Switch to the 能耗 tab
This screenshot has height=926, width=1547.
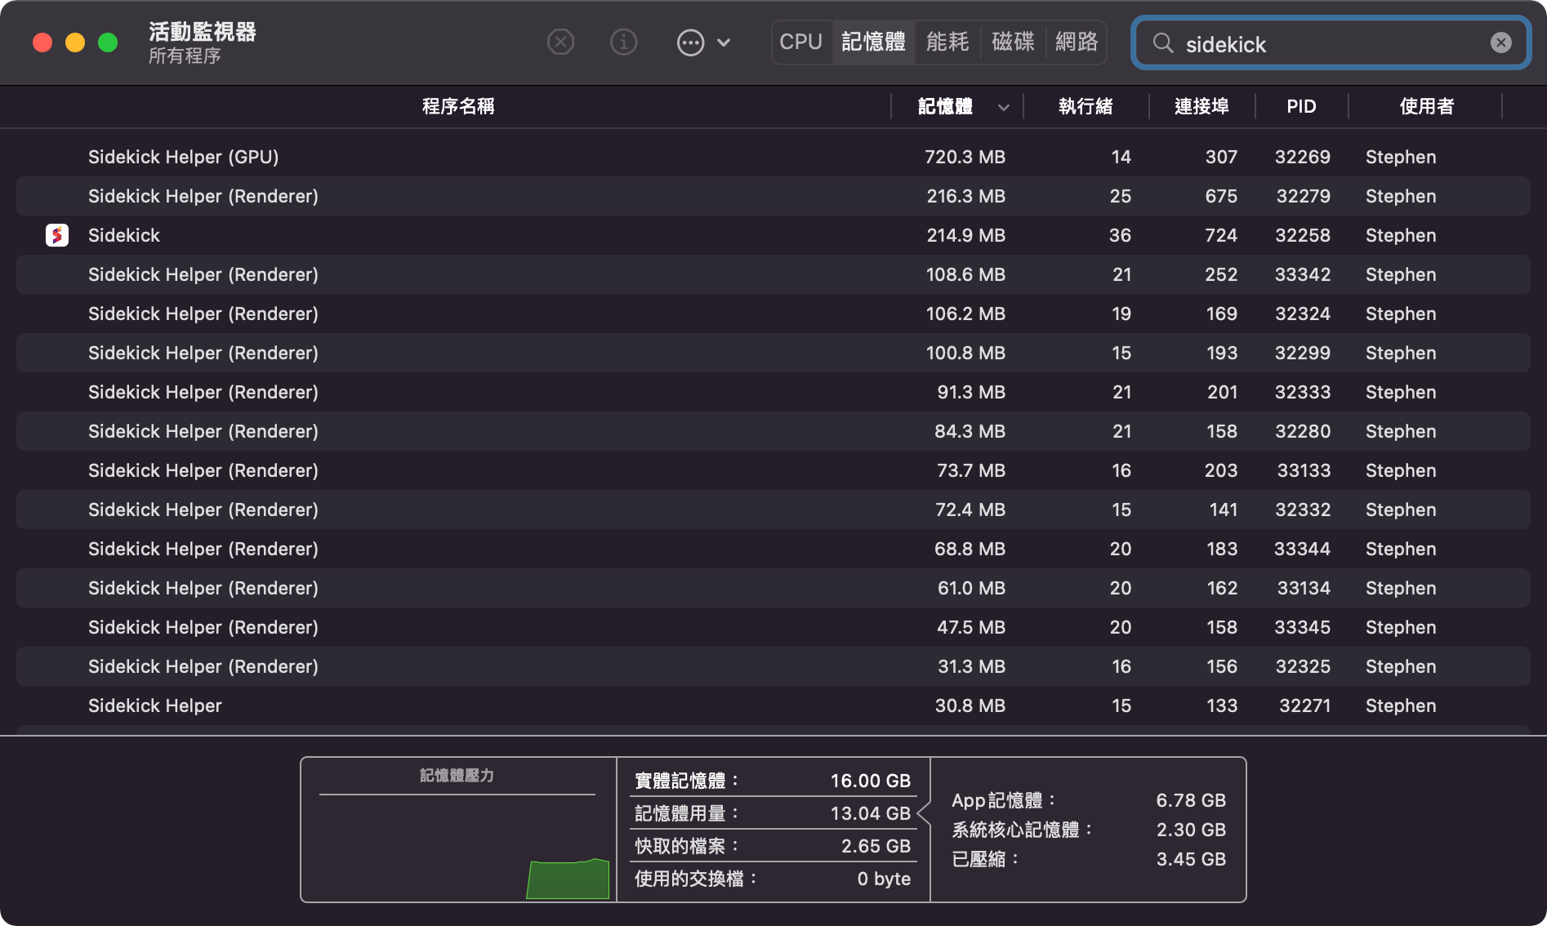[947, 42]
